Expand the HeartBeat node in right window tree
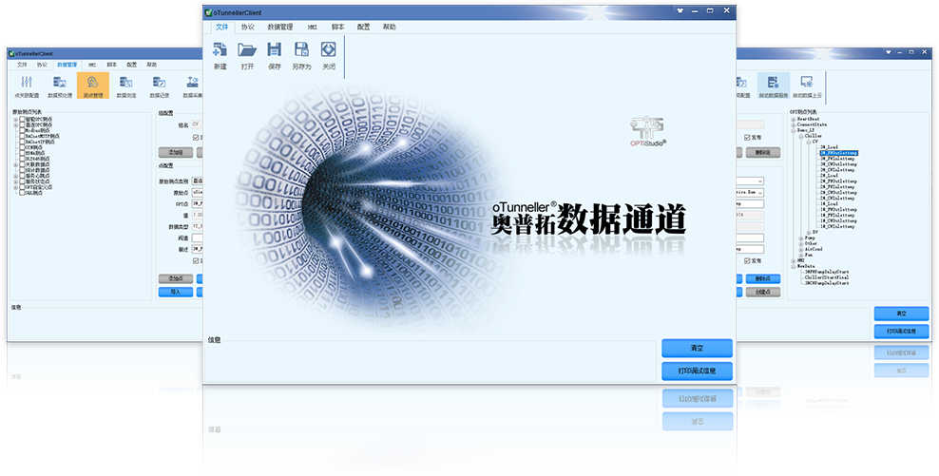 (x=793, y=119)
